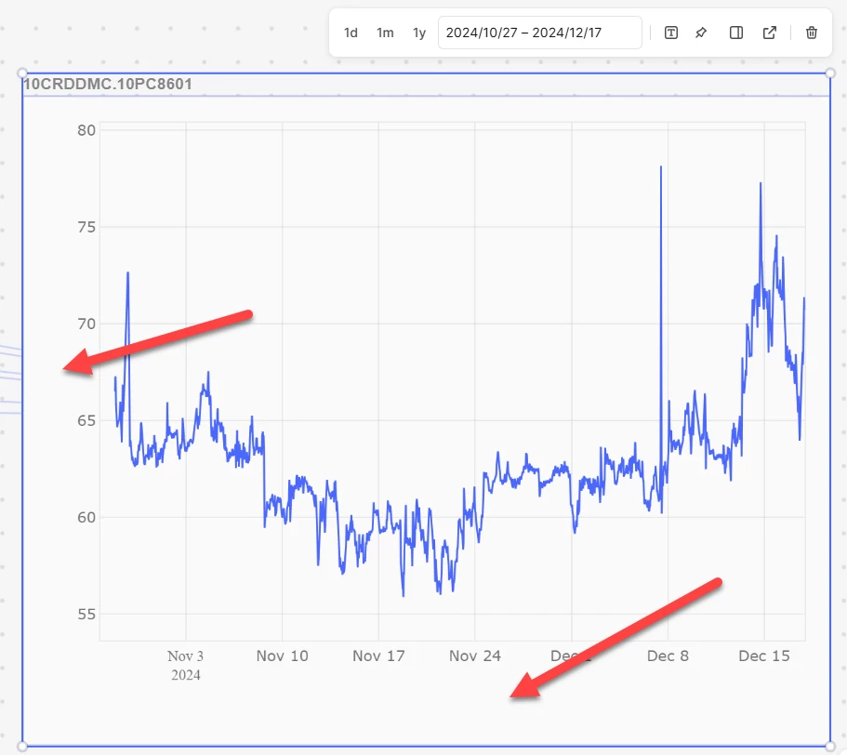Click the 10CRDDMC.10PC8601 chart title

[108, 85]
